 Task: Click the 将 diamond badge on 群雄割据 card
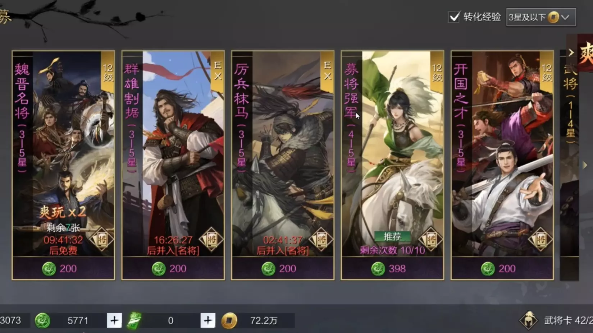[211, 239]
